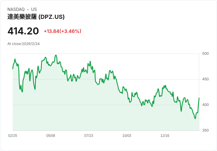Screen dimensions: 217x151
Task: Click the 10/03 date axis label
Action: point(126,135)
